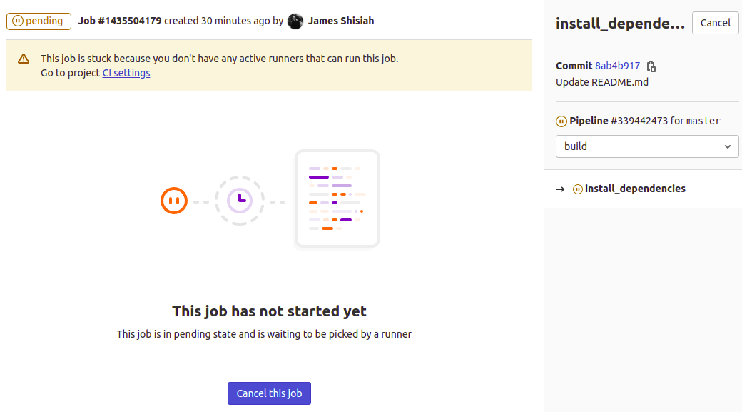The height and width of the screenshot is (412, 742).
Task: Click the job log document illustration
Action: pyautogui.click(x=337, y=199)
